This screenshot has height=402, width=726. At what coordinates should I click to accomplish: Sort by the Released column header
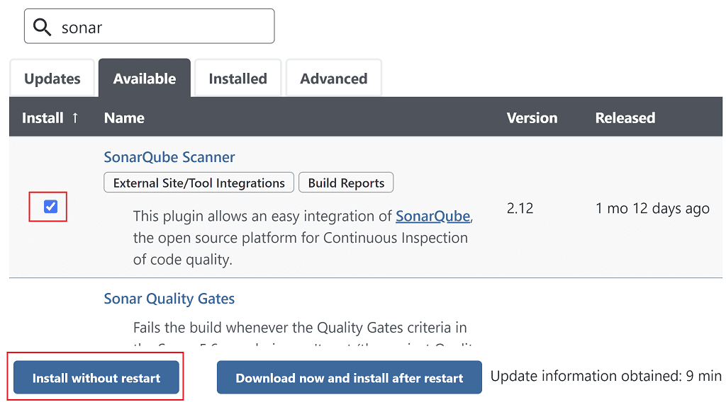coord(625,118)
